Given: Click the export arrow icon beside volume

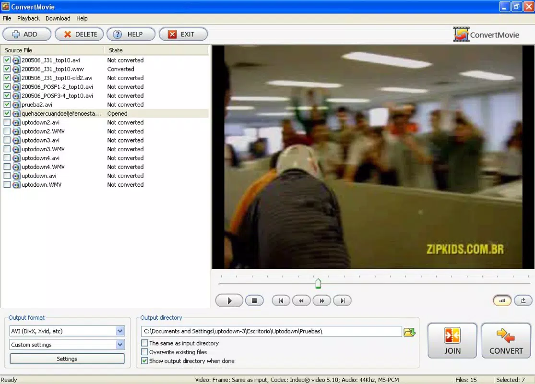Looking at the screenshot, I should pos(523,300).
